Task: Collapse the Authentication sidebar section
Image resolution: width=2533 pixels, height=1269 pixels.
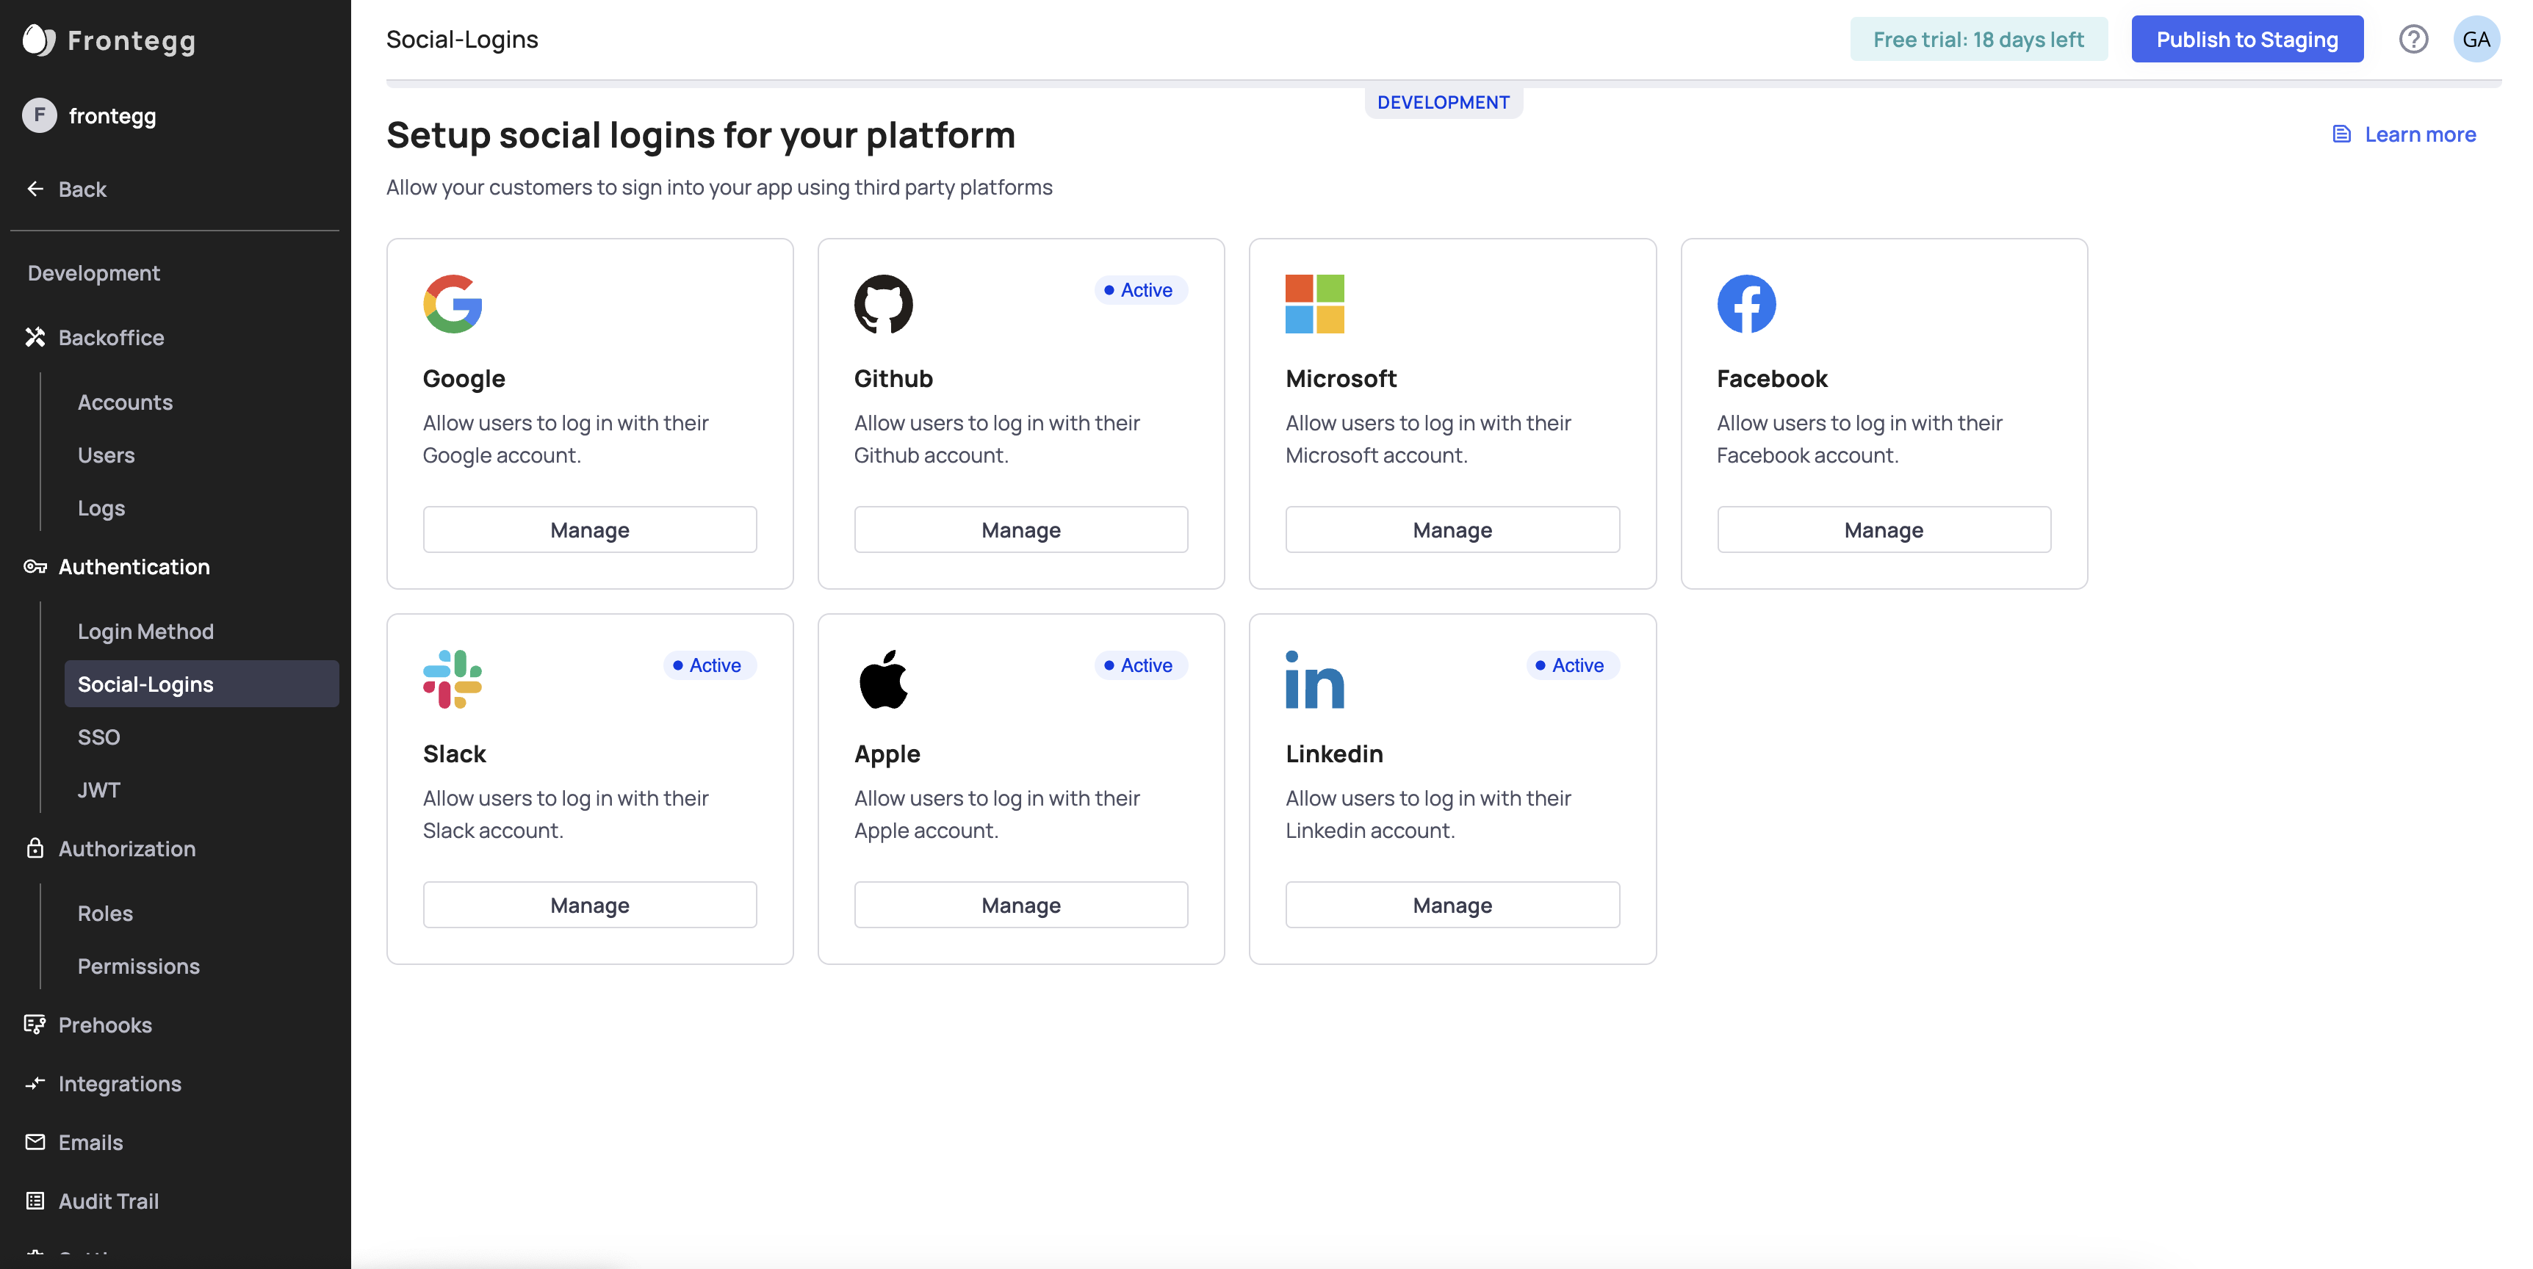Action: click(x=134, y=567)
